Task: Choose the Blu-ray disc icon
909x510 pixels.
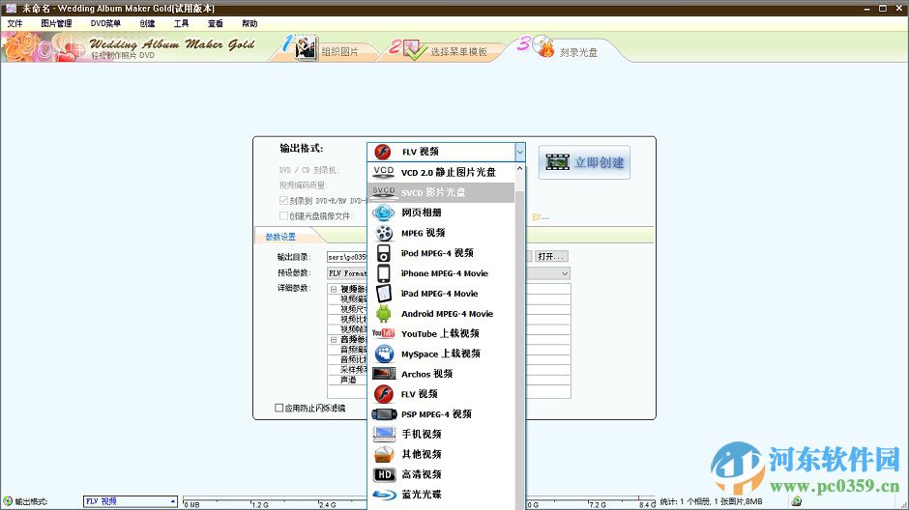Action: 383,495
